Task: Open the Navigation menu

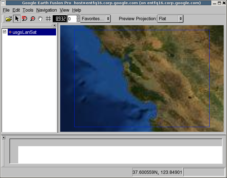Action: click(x=46, y=10)
